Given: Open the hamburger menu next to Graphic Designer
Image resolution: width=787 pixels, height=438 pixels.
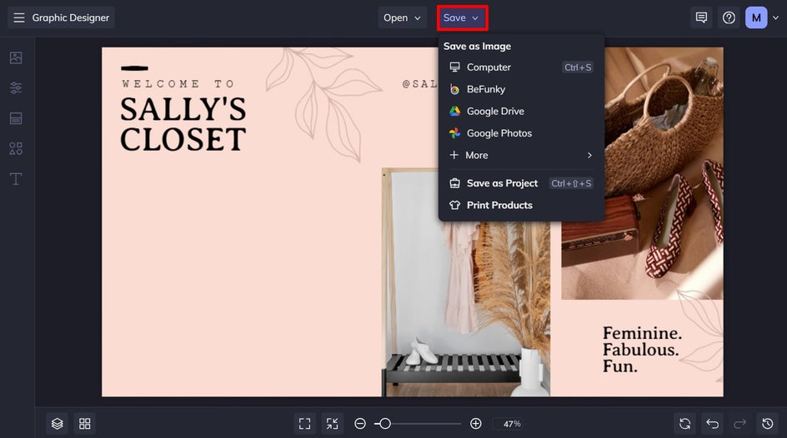Looking at the screenshot, I should pyautogui.click(x=19, y=18).
